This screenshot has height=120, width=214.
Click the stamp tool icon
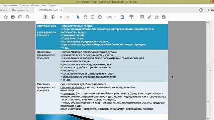tap(164, 17)
